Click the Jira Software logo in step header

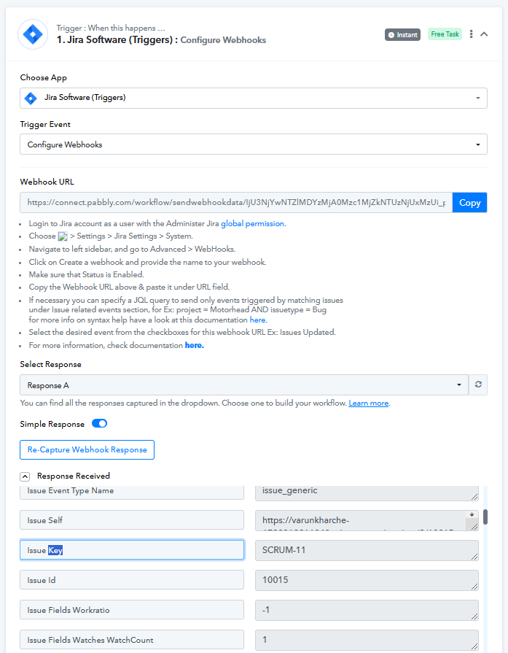(33, 34)
